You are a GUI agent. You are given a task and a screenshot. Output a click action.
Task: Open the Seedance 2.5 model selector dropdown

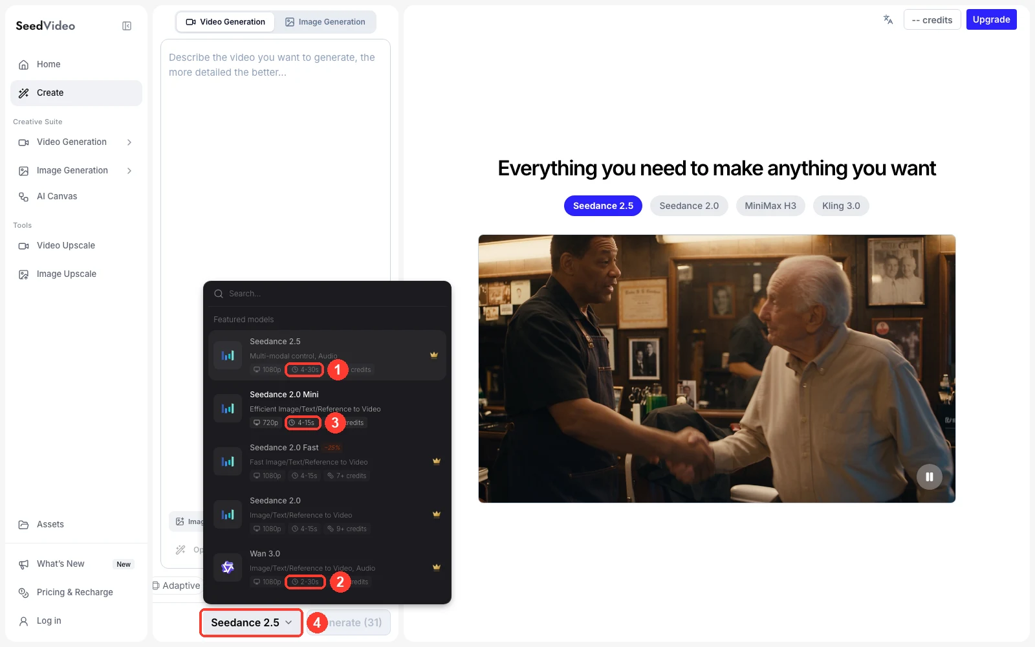(x=251, y=622)
